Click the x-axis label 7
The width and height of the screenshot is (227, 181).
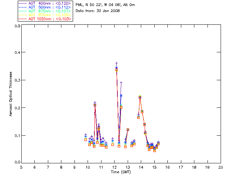[x=48, y=167]
